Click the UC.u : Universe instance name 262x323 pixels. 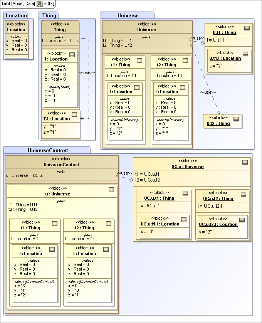[188, 167]
